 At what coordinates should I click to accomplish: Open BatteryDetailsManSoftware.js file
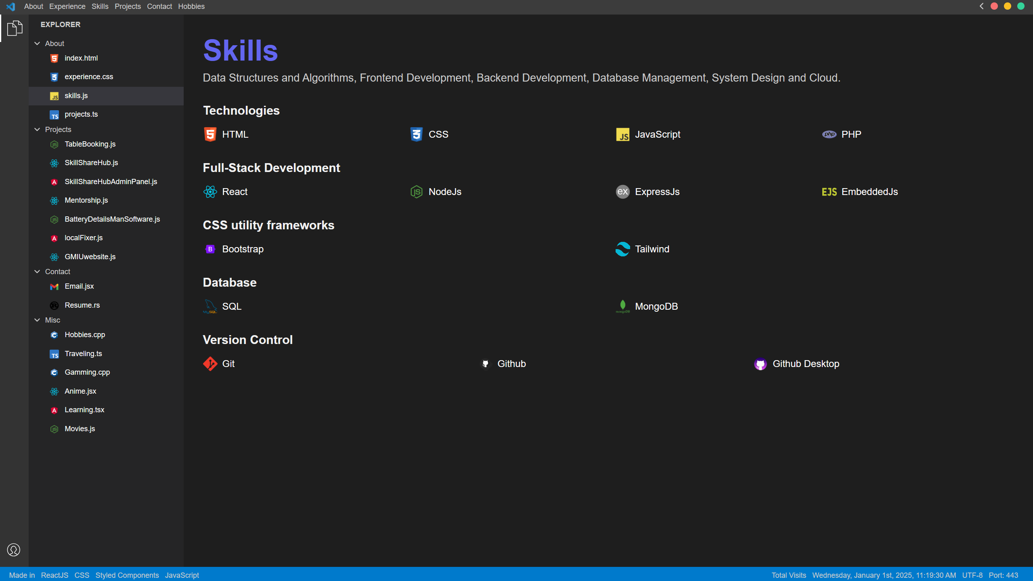pyautogui.click(x=106, y=219)
